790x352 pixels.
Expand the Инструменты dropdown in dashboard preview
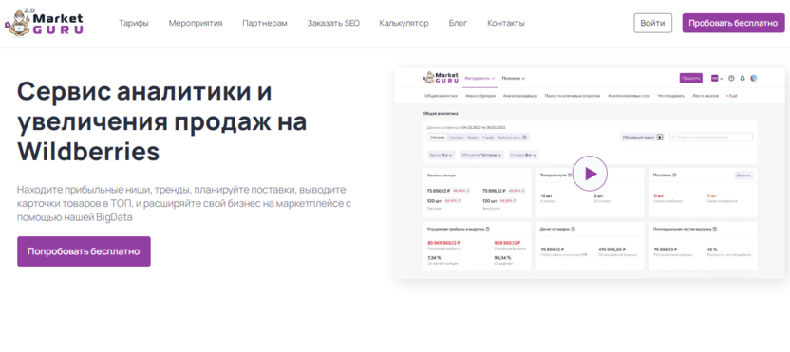coord(480,78)
